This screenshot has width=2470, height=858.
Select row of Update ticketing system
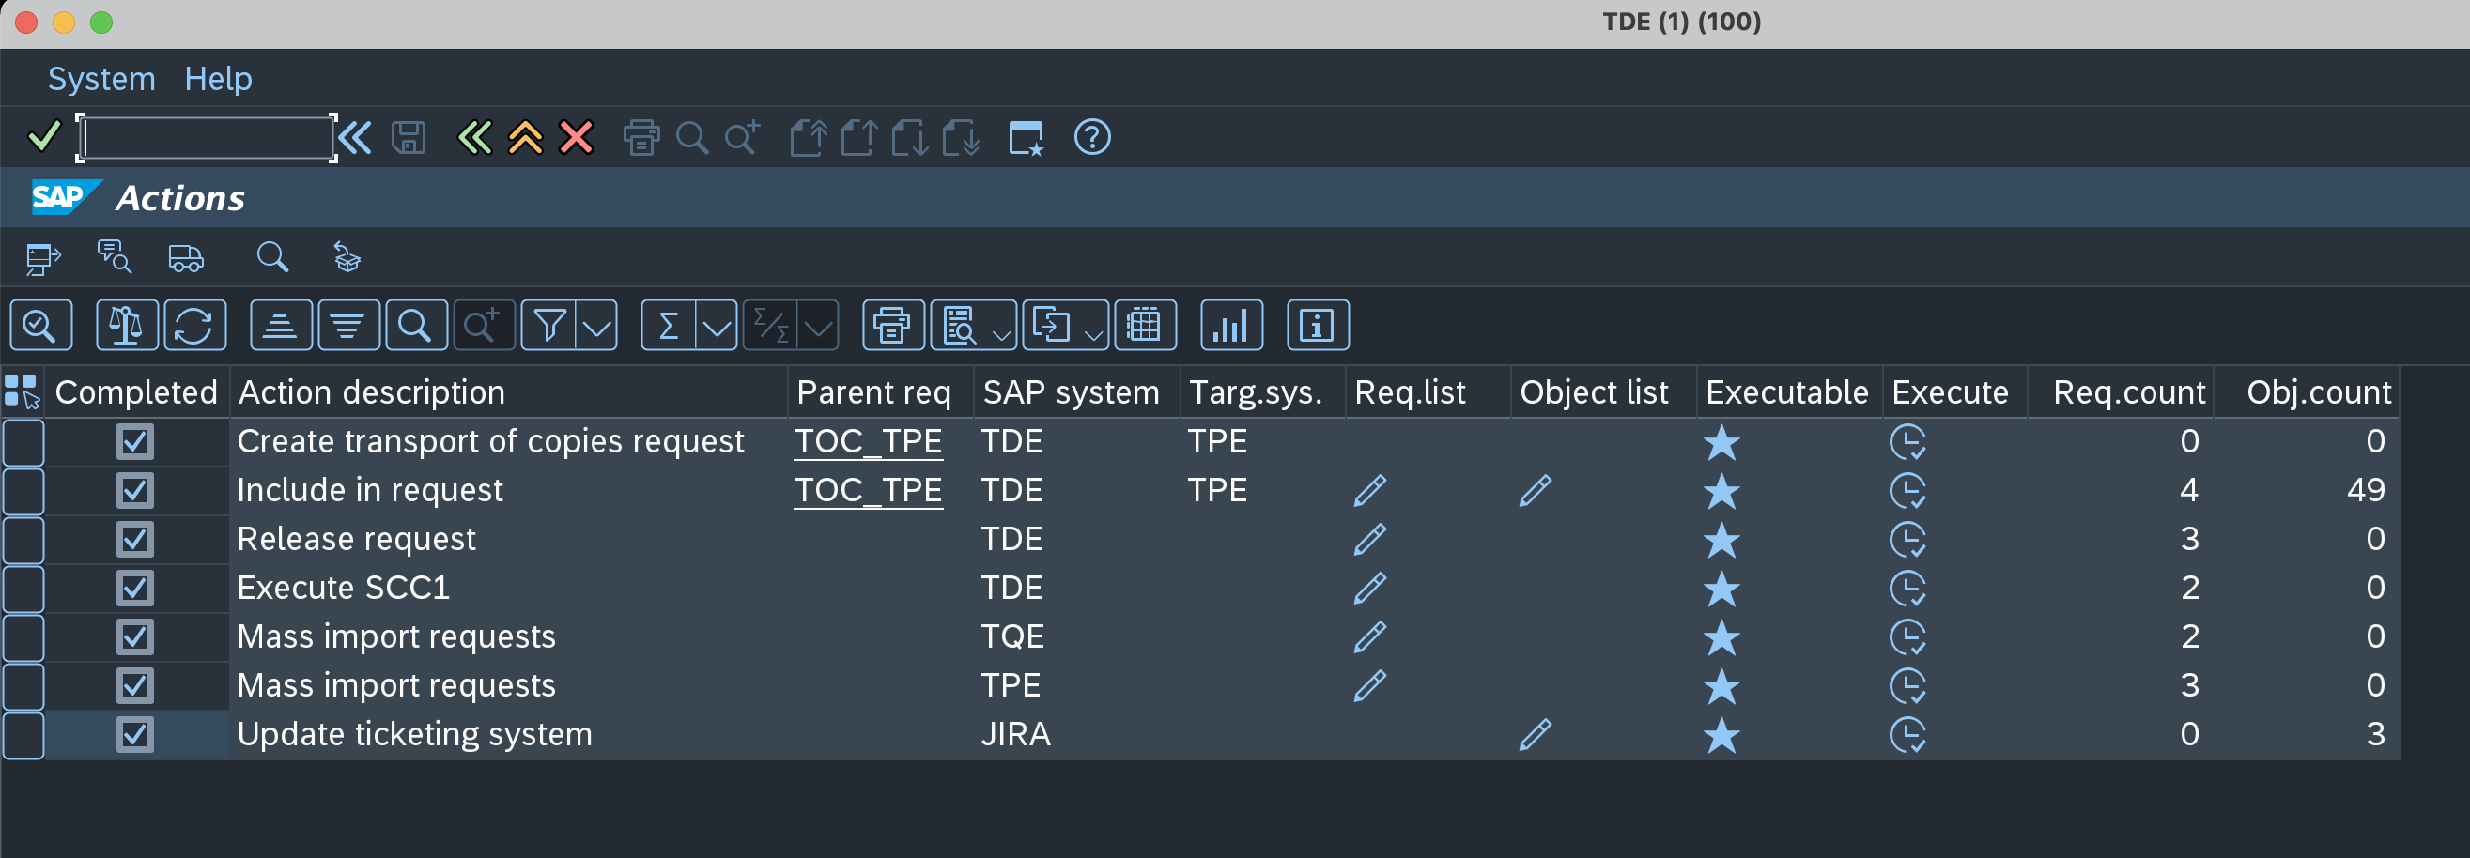click(24, 735)
